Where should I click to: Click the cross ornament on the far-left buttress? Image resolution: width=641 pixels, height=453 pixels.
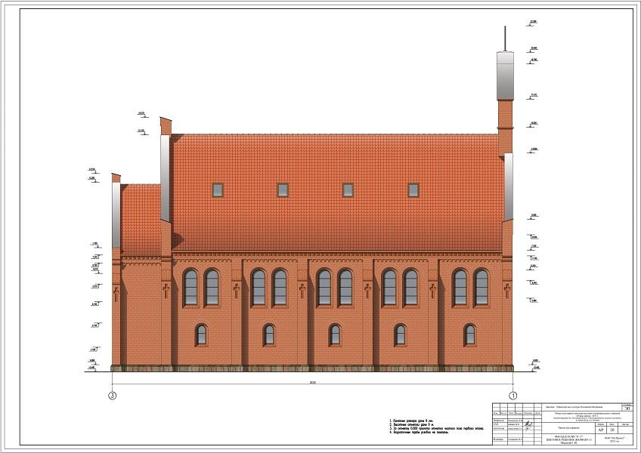click(116, 292)
